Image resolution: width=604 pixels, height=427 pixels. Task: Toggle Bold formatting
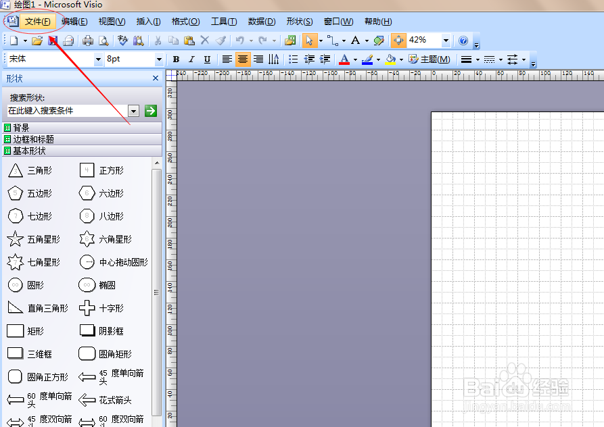click(176, 59)
